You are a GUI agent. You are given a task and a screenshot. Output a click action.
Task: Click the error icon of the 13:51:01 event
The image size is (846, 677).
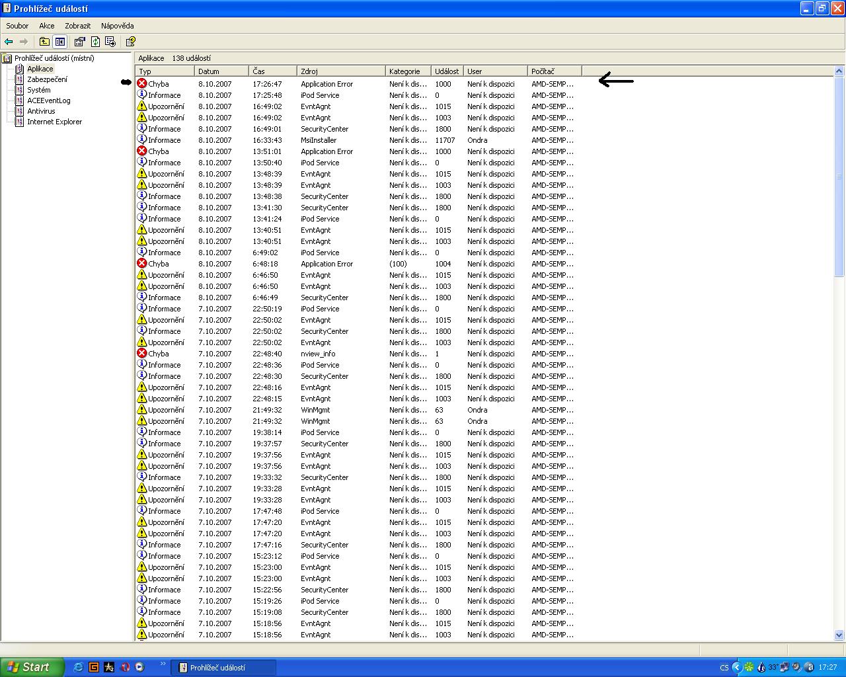[141, 151]
